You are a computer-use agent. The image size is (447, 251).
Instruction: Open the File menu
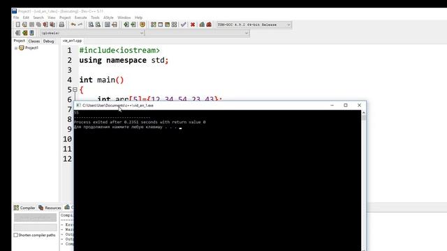tap(16, 17)
